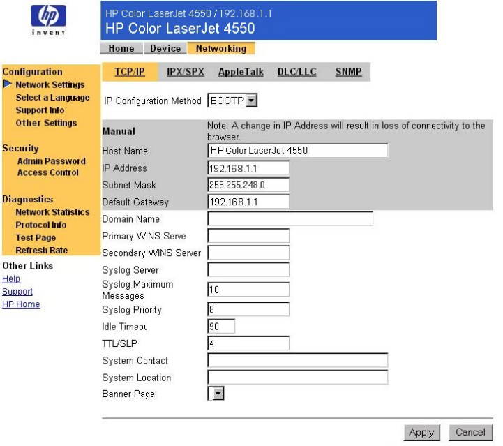Click the Idle Timeout input field
Screen dimensions: 503x446
click(x=221, y=327)
